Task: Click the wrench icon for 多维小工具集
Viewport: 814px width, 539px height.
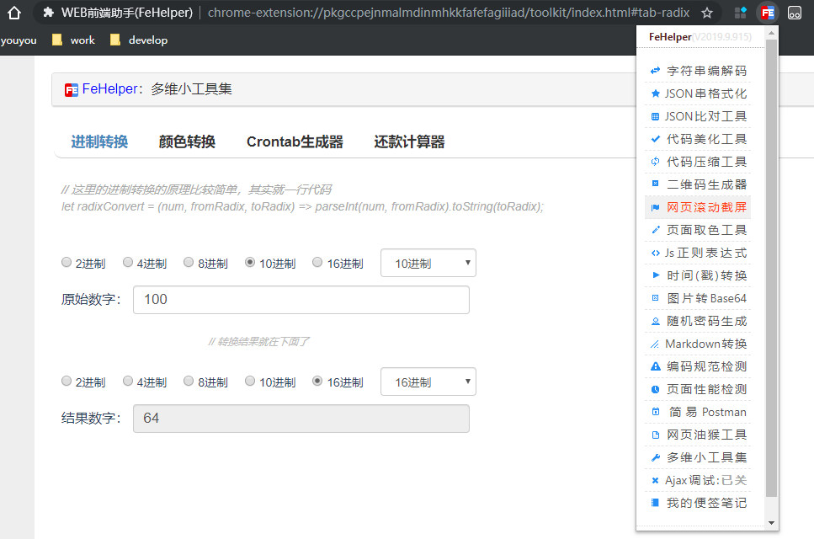Action: (x=655, y=457)
